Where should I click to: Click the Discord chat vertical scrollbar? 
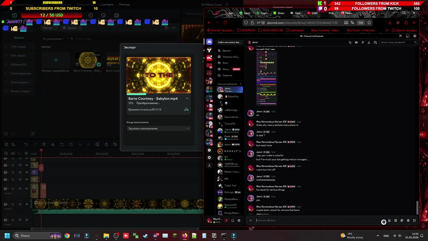[417, 208]
